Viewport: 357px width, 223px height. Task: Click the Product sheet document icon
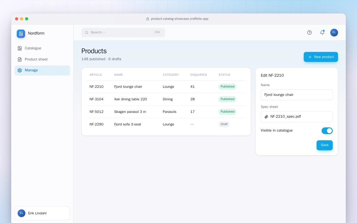[20, 59]
